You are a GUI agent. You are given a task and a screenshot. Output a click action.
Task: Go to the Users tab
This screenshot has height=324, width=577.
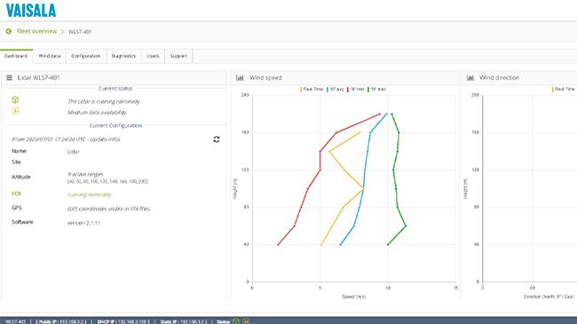[x=153, y=56]
